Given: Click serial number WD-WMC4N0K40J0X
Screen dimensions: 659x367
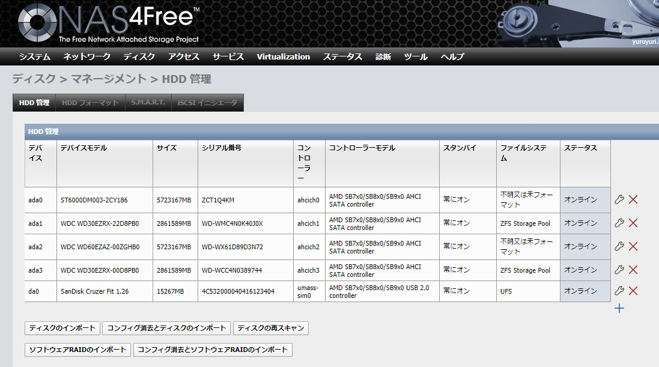Looking at the screenshot, I should pyautogui.click(x=232, y=223).
